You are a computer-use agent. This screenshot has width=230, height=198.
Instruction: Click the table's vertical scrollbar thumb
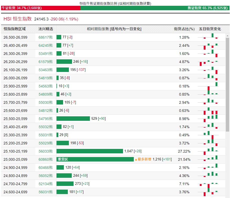(227, 85)
